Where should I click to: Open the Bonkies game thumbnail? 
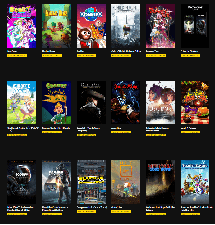[91, 26]
